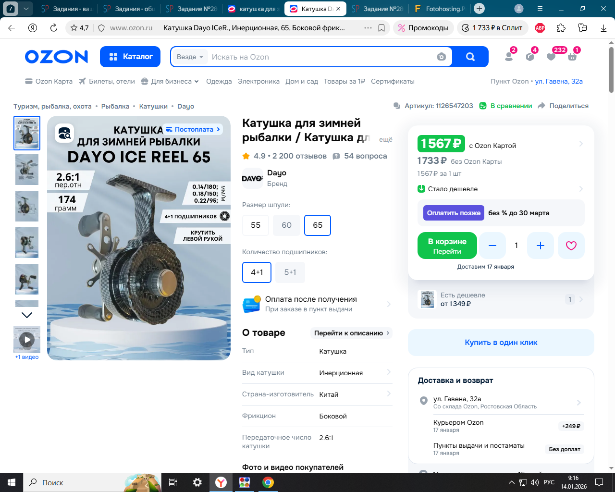615x492 pixels.
Task: Click Оплатить позже button
Action: (454, 213)
